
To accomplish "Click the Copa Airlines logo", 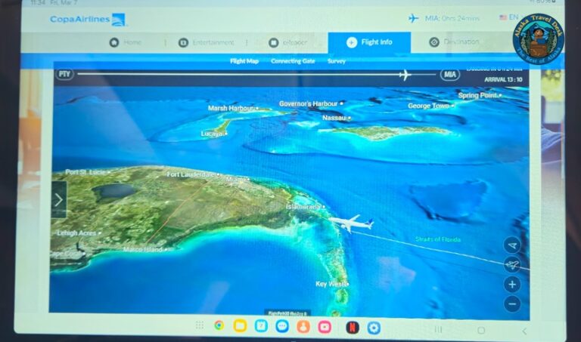I will click(88, 20).
